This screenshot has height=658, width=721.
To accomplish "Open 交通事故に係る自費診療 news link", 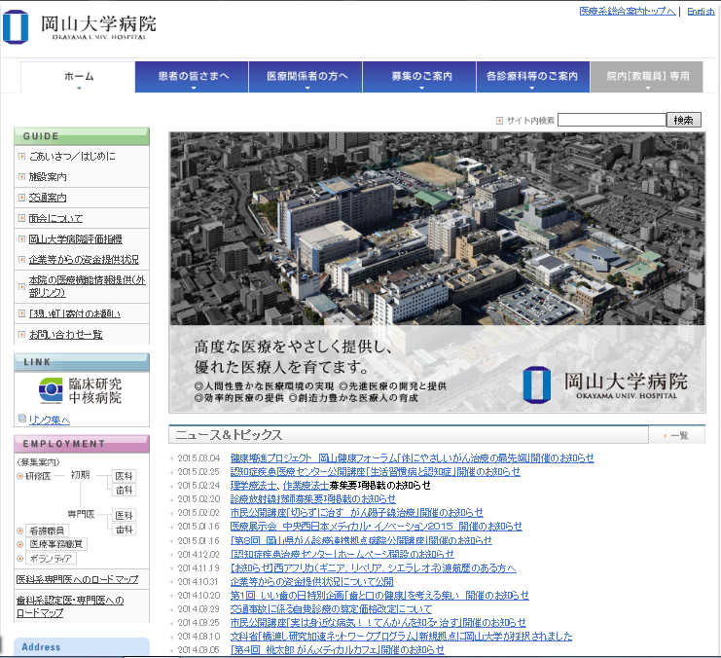I will tap(331, 609).
